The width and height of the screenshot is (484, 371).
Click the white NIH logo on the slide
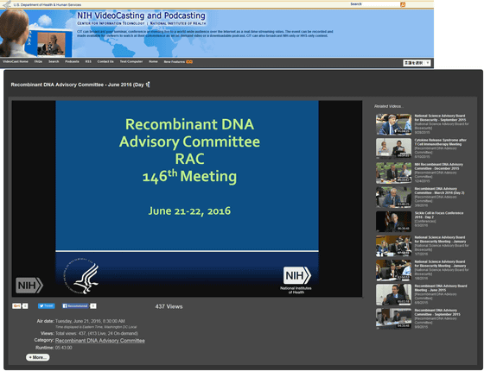click(x=296, y=275)
